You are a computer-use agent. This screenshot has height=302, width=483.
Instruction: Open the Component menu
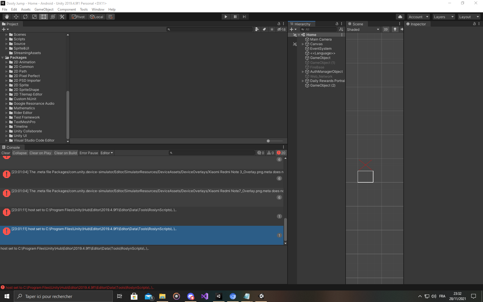coord(67,9)
